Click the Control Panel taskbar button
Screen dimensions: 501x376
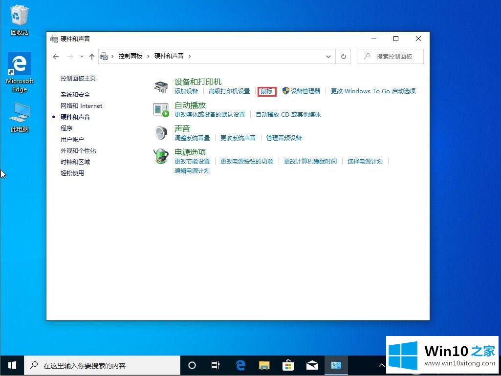pos(336,365)
